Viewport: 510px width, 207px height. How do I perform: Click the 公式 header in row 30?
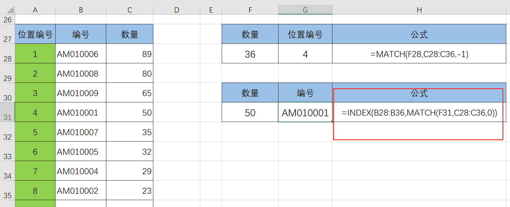[x=419, y=93]
